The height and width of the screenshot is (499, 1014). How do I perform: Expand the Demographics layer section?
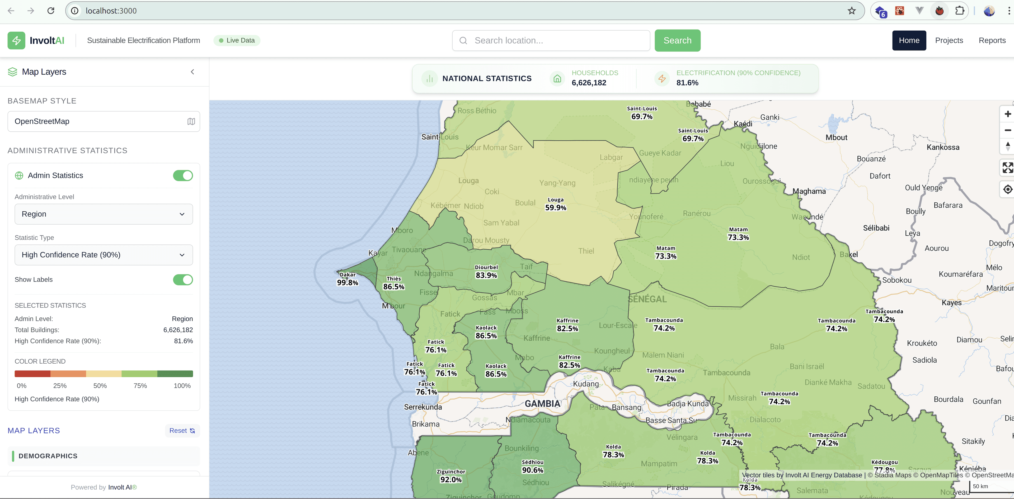point(104,456)
